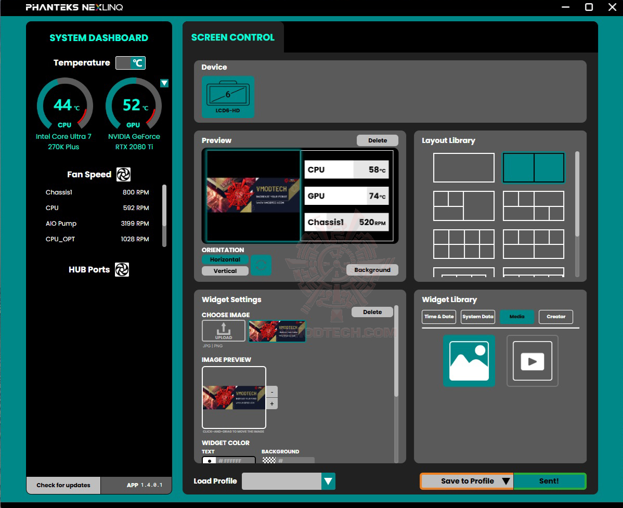Select Horizontal orientation
623x508 pixels.
225,259
